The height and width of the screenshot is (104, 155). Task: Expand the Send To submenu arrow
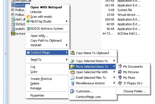pos(67,59)
